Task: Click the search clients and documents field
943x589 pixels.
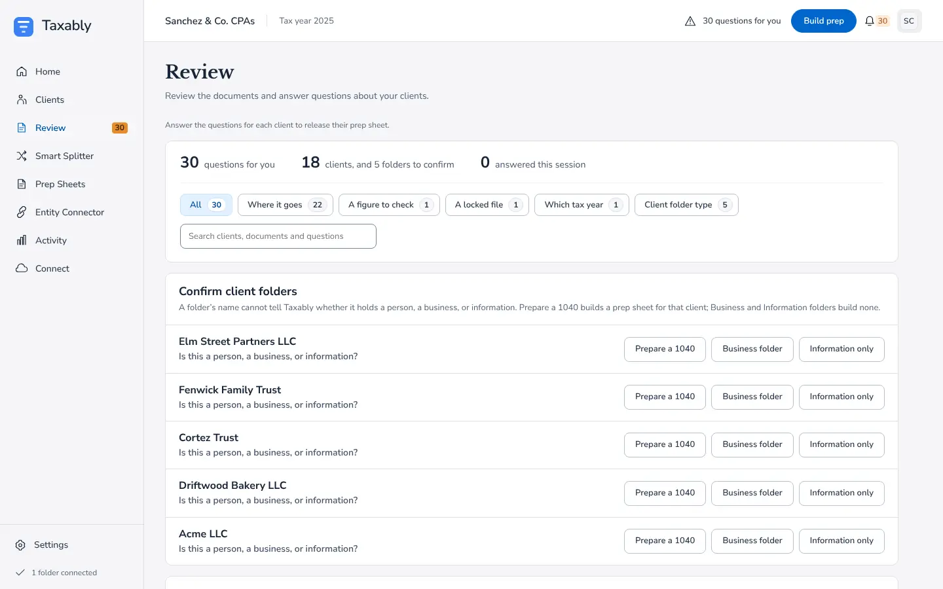Action: (278, 236)
